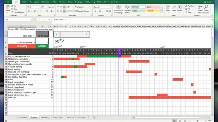Open the General number format dropdown
The height and width of the screenshot is (122, 218).
click(110, 7)
